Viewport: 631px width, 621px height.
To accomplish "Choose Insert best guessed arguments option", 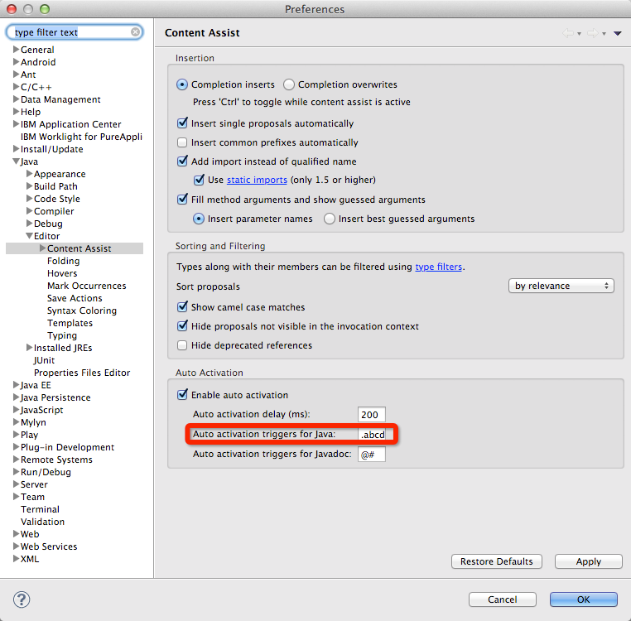I will (x=330, y=219).
